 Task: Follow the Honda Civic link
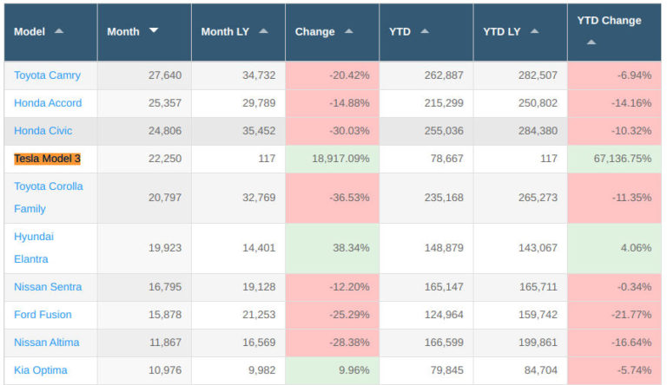pos(43,130)
